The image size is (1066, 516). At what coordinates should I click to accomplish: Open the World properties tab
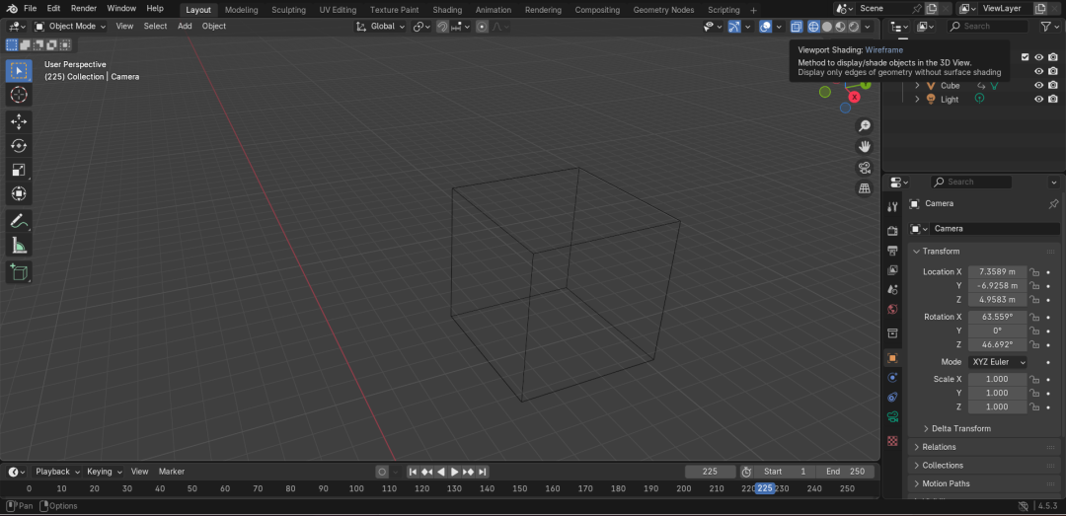(892, 310)
